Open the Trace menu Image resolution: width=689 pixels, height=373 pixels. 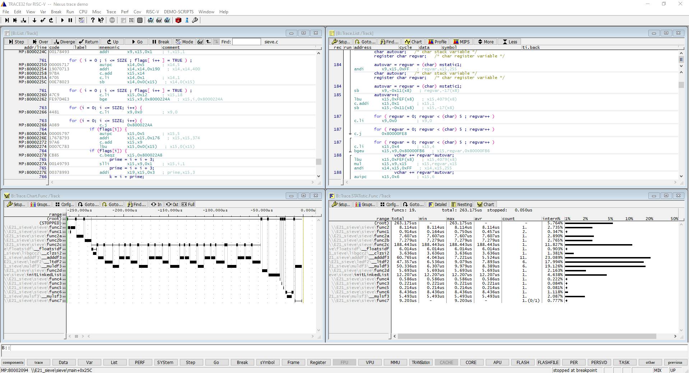111,12
